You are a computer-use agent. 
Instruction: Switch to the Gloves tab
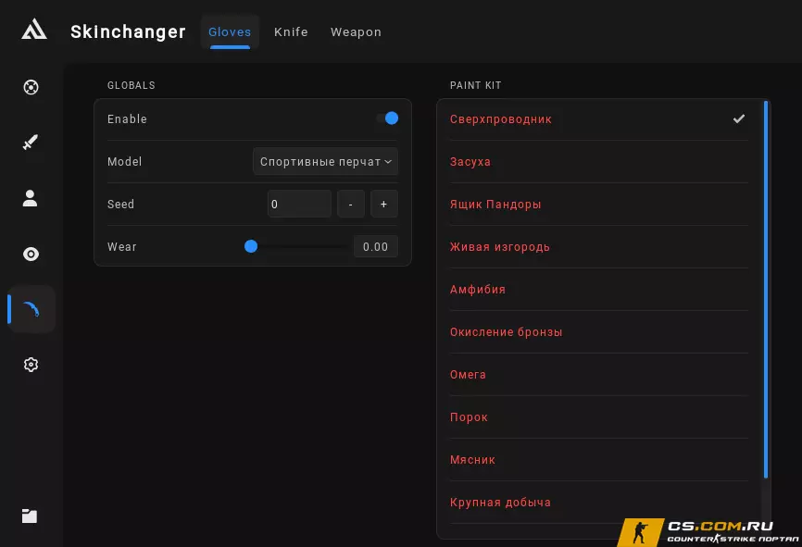click(x=230, y=32)
